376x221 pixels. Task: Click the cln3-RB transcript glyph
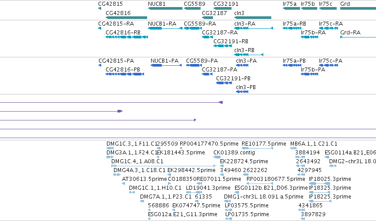point(249,55)
